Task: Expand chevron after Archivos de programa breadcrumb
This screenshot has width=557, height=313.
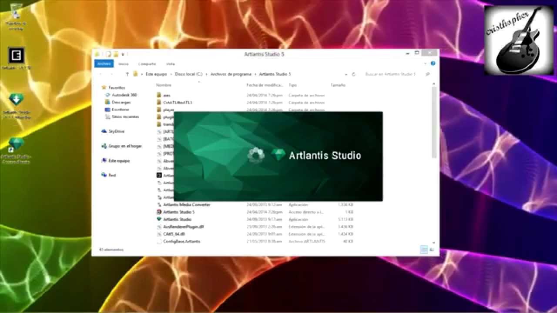Action: (255, 74)
